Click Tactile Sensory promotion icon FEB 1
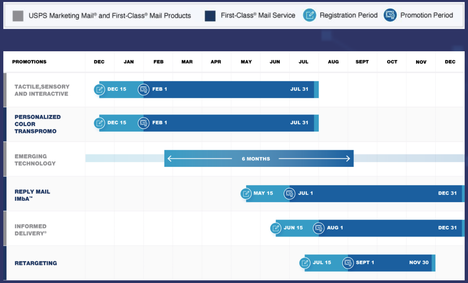Viewport: 468px width, 283px height. click(144, 90)
